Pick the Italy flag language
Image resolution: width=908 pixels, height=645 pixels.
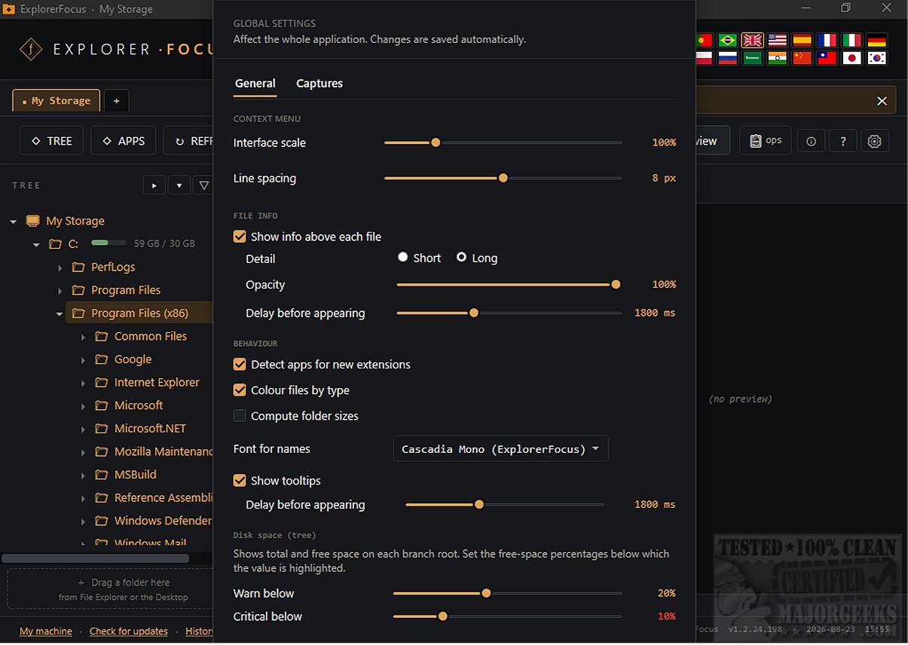click(x=852, y=40)
